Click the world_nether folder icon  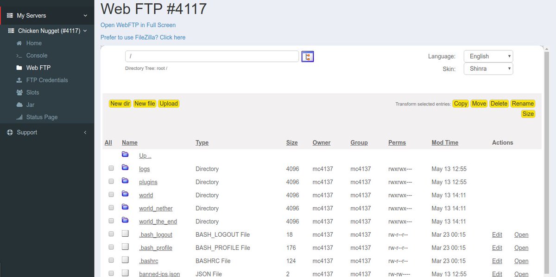coord(125,207)
